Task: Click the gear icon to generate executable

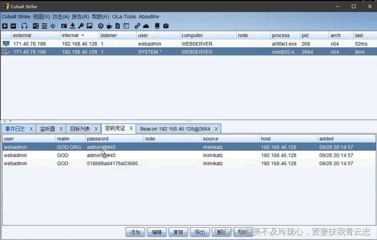Action: (x=101, y=26)
